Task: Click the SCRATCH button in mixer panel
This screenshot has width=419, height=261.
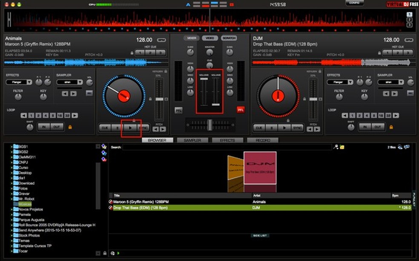Action: pyautogui.click(x=229, y=38)
